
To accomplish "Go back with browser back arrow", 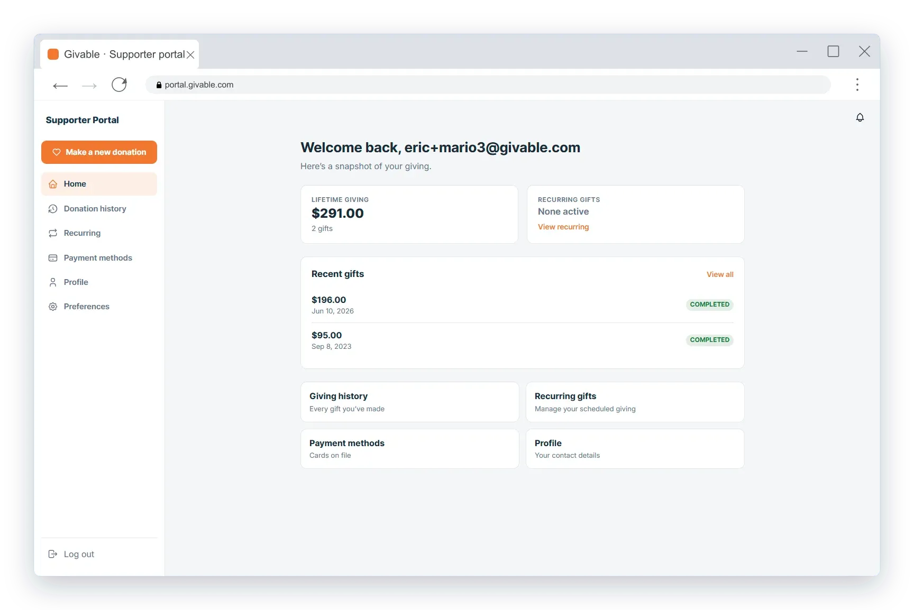I will click(60, 85).
